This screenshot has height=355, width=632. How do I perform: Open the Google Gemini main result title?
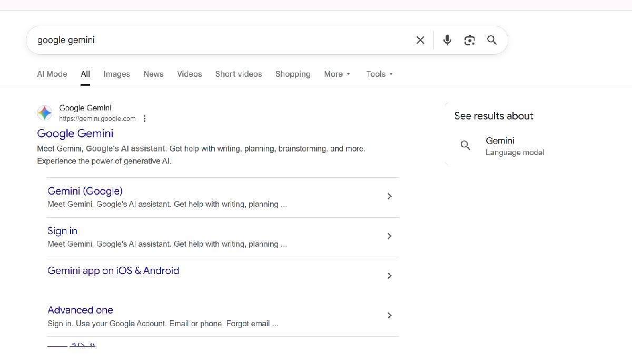pyautogui.click(x=75, y=134)
